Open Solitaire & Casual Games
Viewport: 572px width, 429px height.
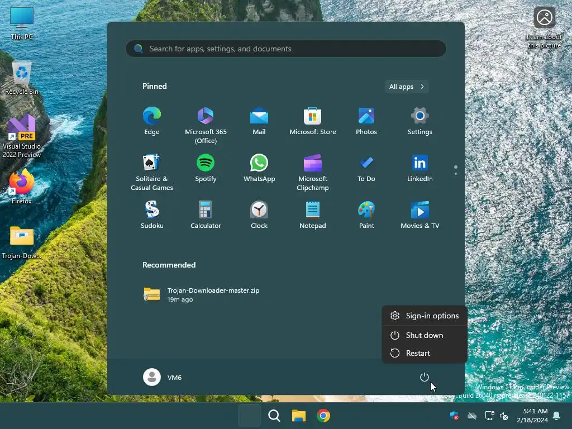click(152, 172)
